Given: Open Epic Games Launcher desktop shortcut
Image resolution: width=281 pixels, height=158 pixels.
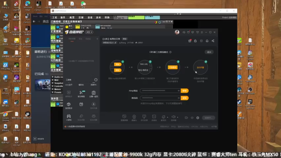Looking at the screenshot, I should click(250, 104).
